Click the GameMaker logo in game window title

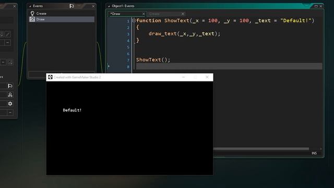tap(50, 77)
